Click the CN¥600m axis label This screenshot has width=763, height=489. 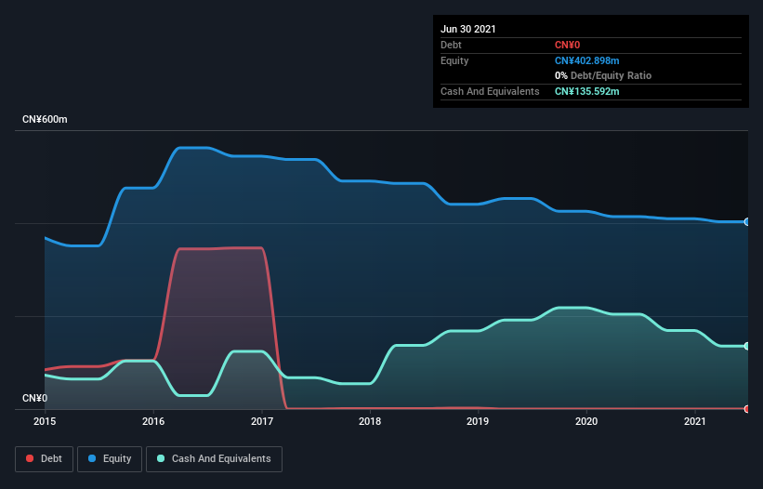coord(45,119)
